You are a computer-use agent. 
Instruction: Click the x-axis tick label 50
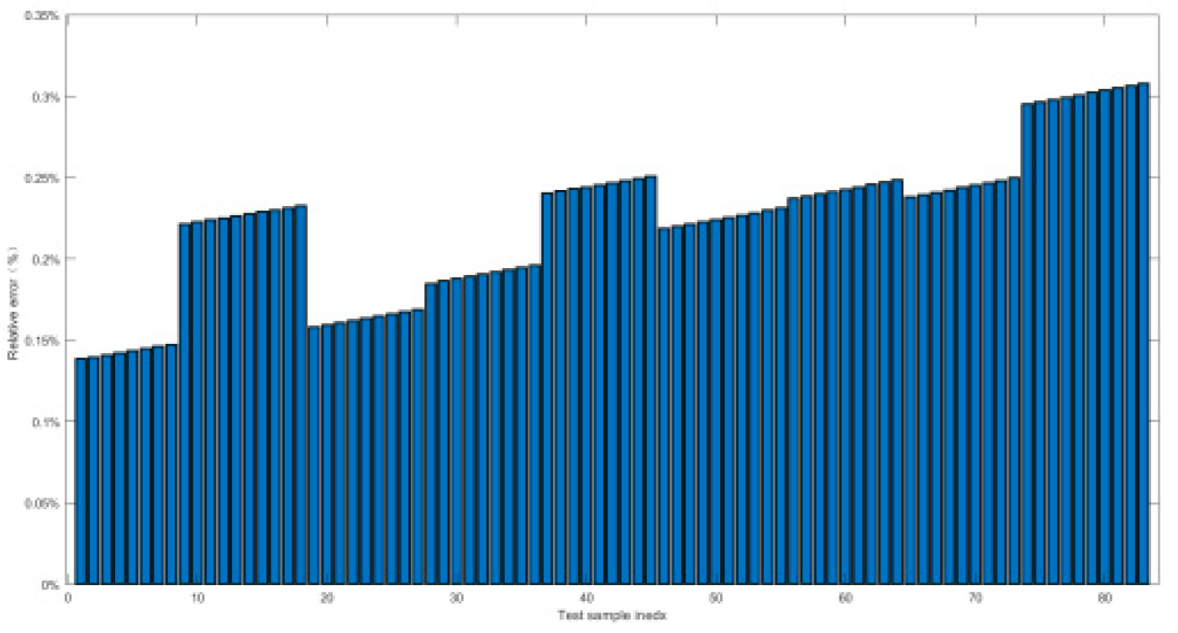(716, 599)
